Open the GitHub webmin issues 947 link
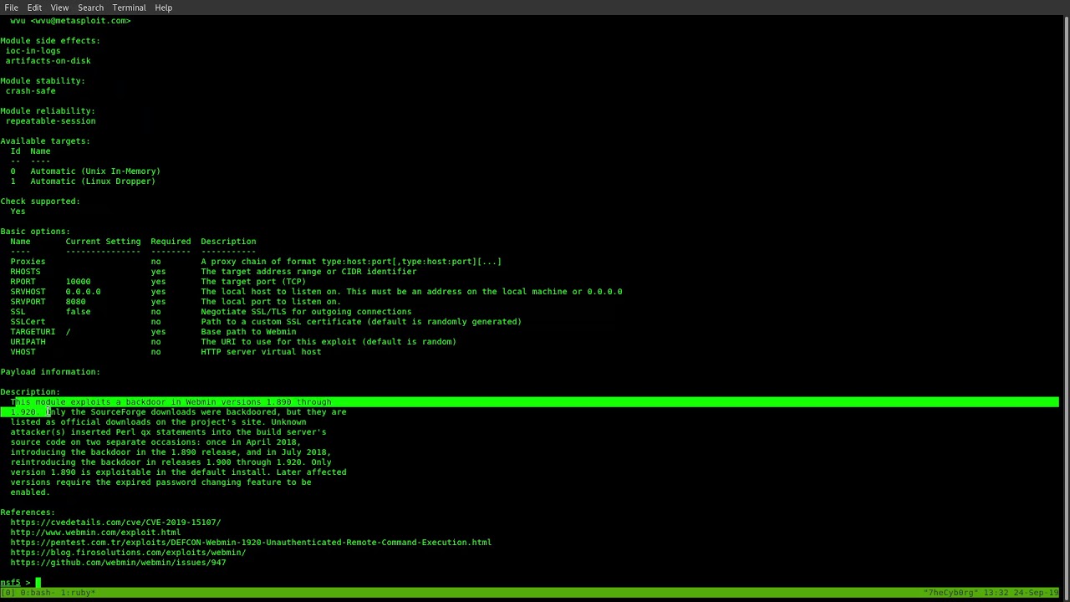1070x602 pixels. coord(118,563)
